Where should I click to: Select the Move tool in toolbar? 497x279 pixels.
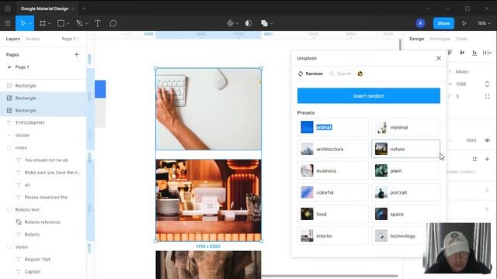23,23
